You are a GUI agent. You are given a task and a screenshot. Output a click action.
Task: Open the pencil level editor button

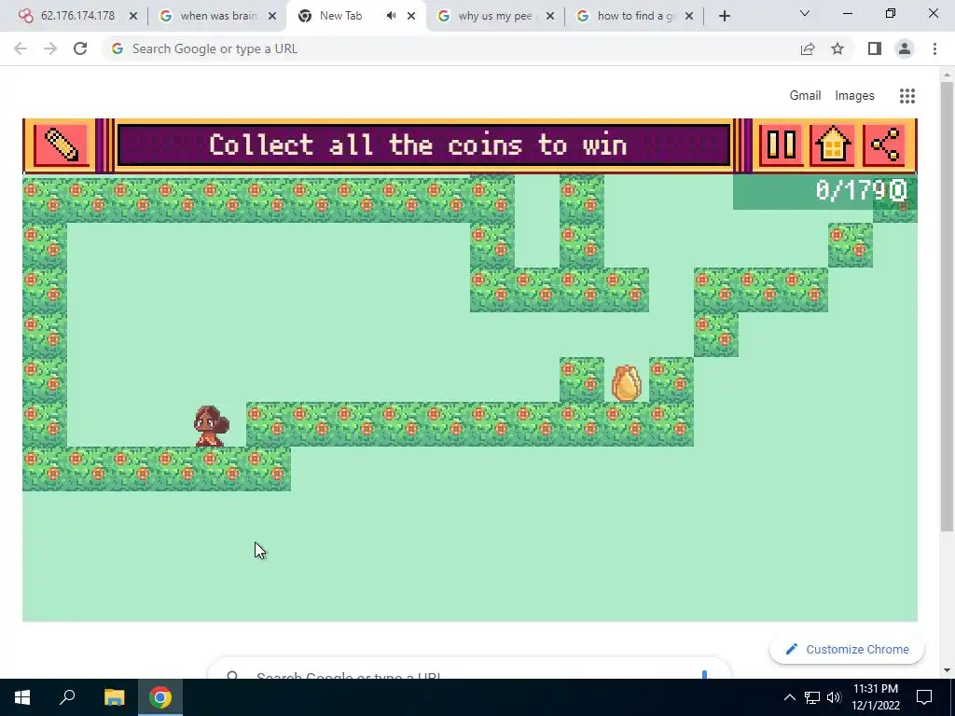point(61,145)
